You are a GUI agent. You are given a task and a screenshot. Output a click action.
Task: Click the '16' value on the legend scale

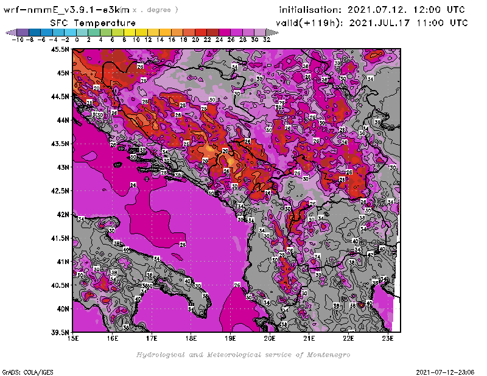click(x=172, y=40)
